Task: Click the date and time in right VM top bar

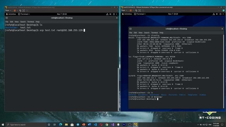Action: click(x=173, y=14)
